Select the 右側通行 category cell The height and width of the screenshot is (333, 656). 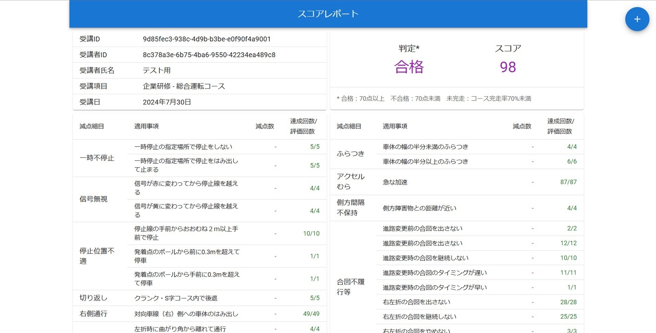click(x=93, y=313)
